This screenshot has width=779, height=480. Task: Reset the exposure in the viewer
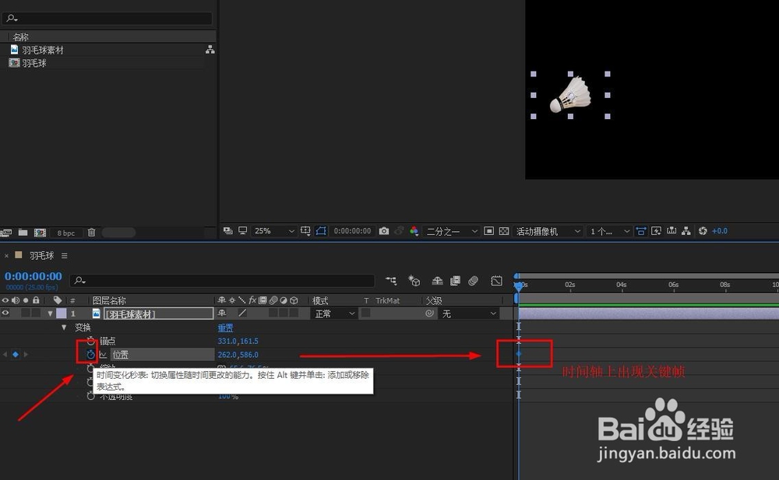(703, 231)
